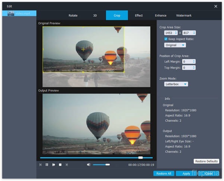Click the fast forward button
The image size is (224, 181).
[x=54, y=165]
